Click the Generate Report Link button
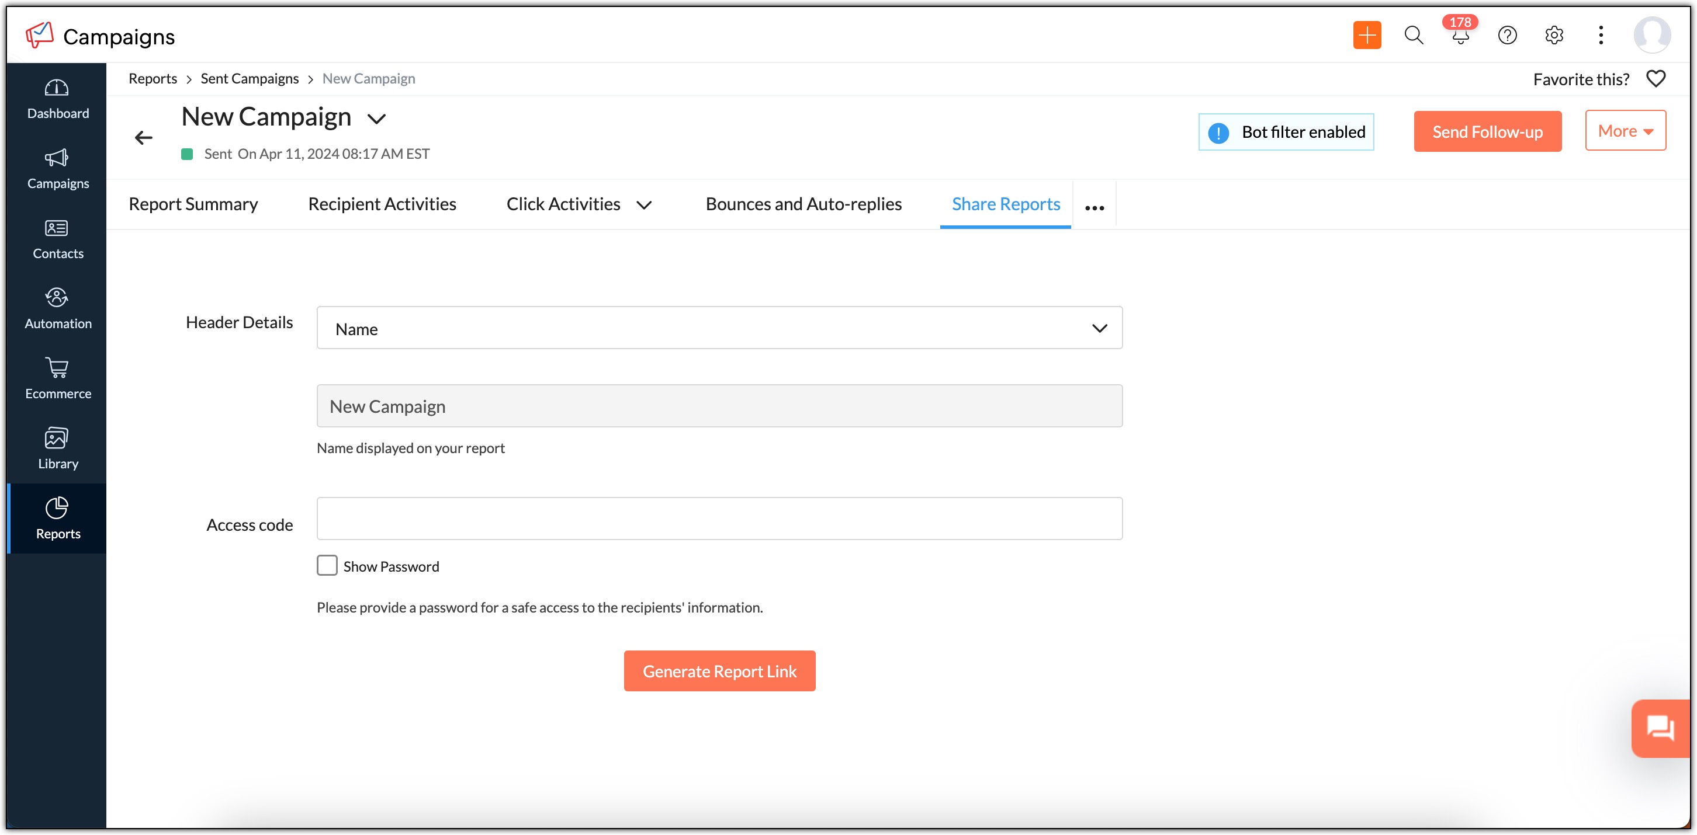The height and width of the screenshot is (835, 1697). 719,670
